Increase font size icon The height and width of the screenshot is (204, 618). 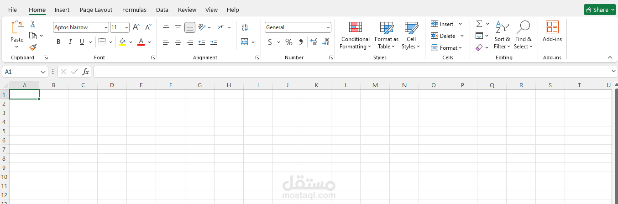pos(136,27)
